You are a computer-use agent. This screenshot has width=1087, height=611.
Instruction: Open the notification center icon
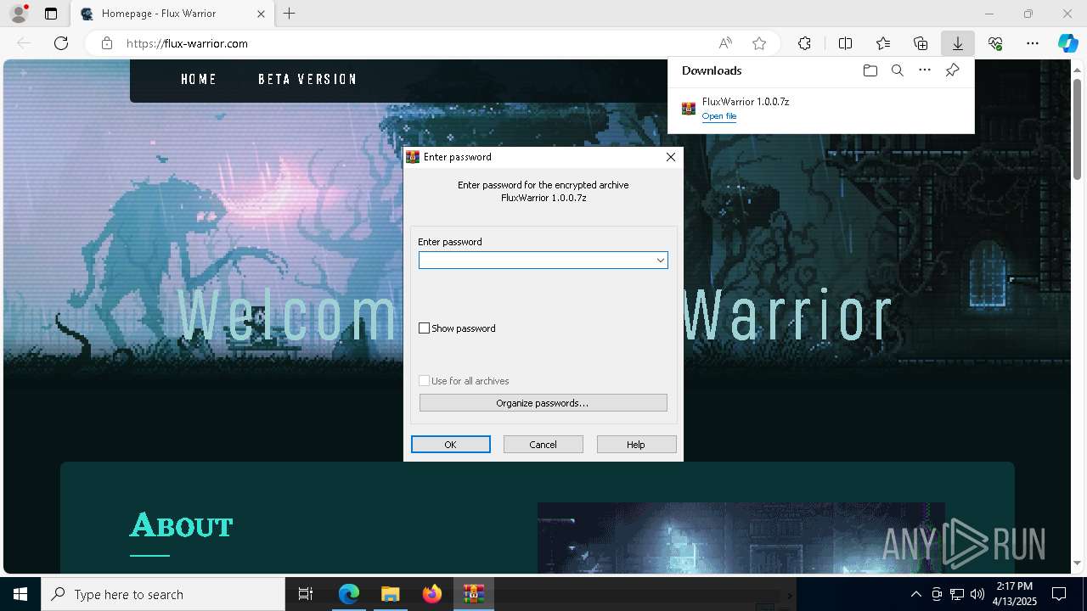(x=1059, y=594)
